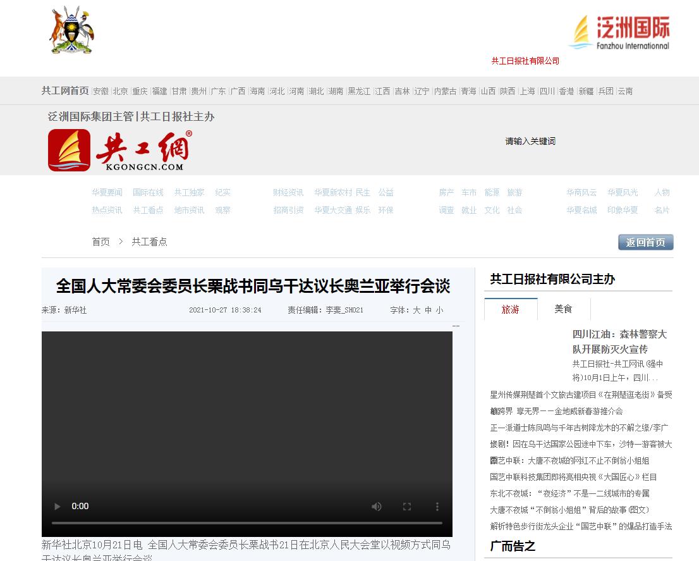Viewport: 699px width, 561px height.
Task: Click the Uganda coat of arms logo
Action: click(x=72, y=30)
